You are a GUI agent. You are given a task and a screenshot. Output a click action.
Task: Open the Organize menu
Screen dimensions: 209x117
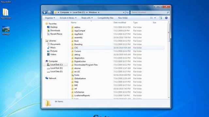(50, 18)
